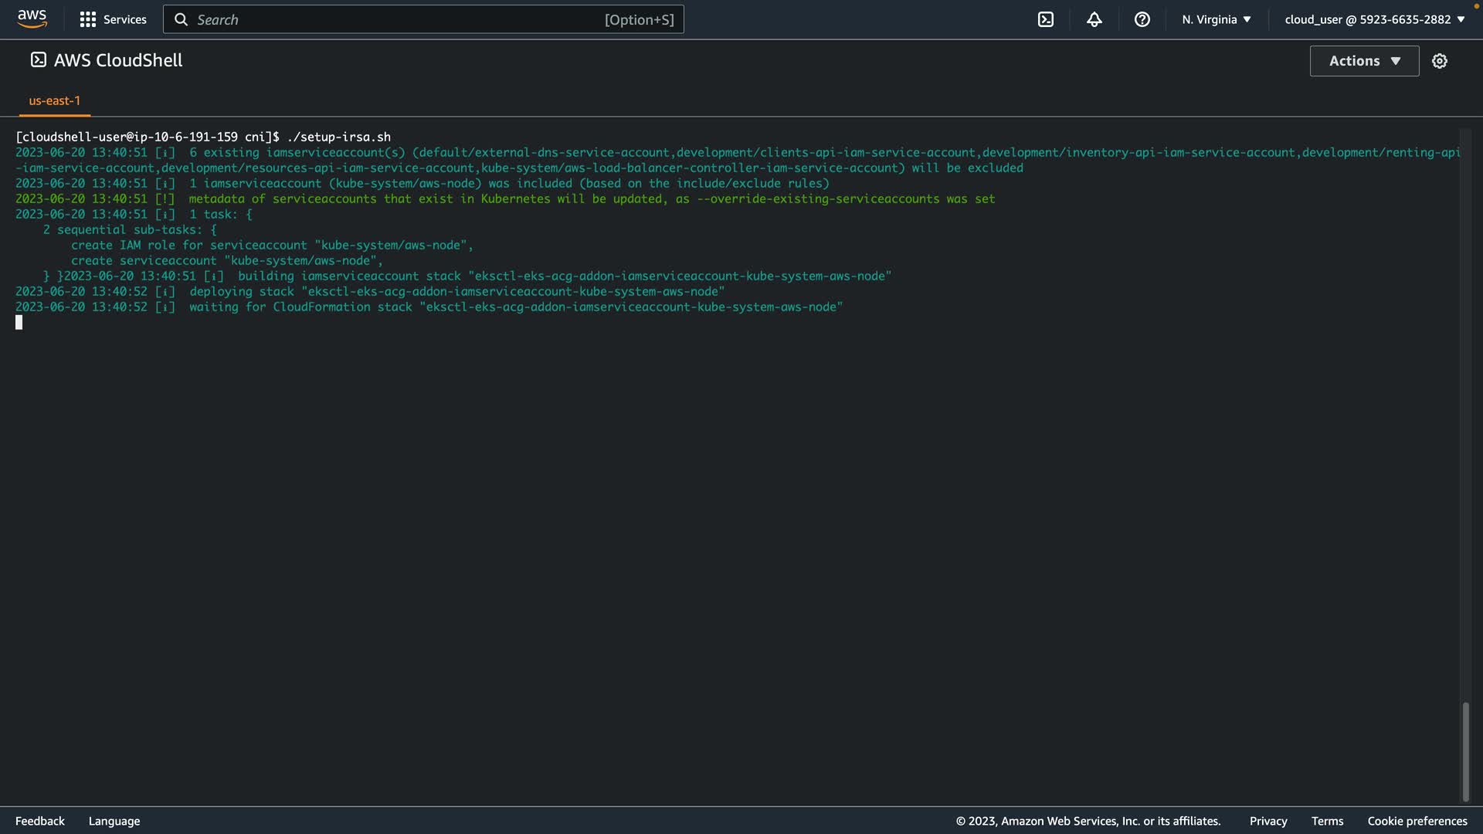Open notifications bell icon
The width and height of the screenshot is (1483, 834).
[1094, 19]
